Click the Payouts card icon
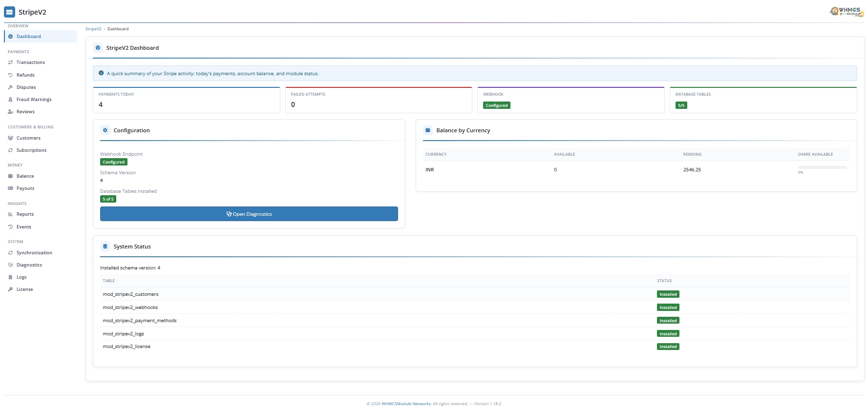This screenshot has height=411, width=867. click(x=10, y=188)
